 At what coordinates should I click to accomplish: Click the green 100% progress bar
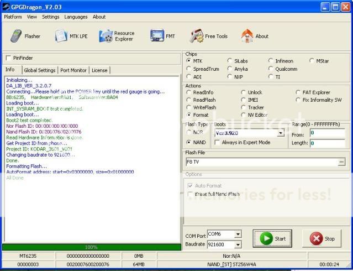tap(91, 247)
